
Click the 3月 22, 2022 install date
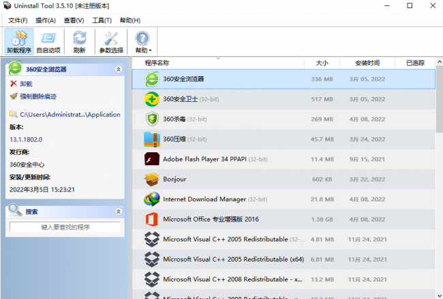pyautogui.click(x=367, y=179)
